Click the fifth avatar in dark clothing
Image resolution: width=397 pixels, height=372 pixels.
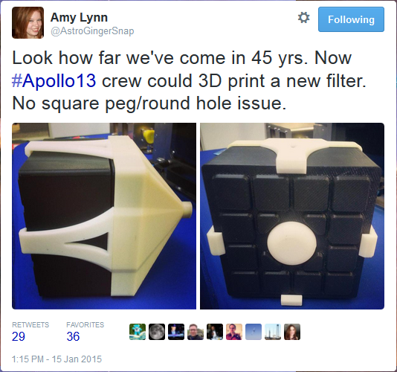(x=215, y=332)
